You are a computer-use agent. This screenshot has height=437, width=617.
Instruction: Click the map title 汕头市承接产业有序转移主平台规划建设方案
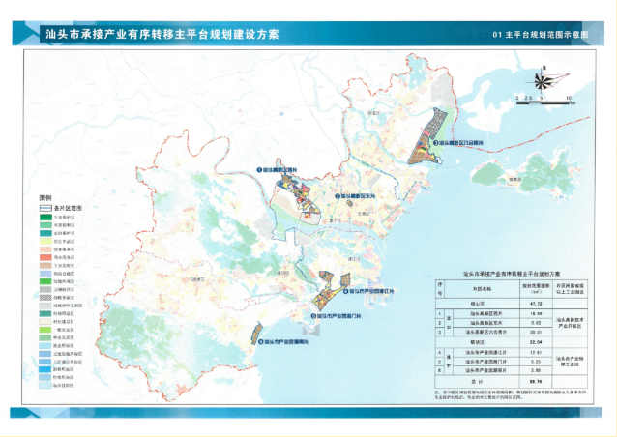[162, 33]
